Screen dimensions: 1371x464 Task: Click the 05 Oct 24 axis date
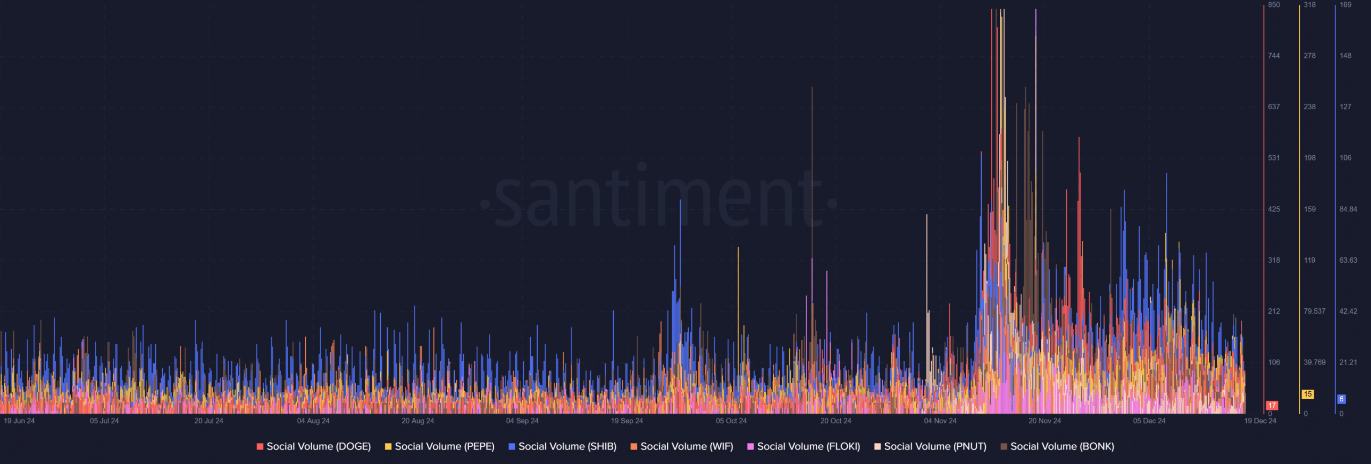click(731, 421)
